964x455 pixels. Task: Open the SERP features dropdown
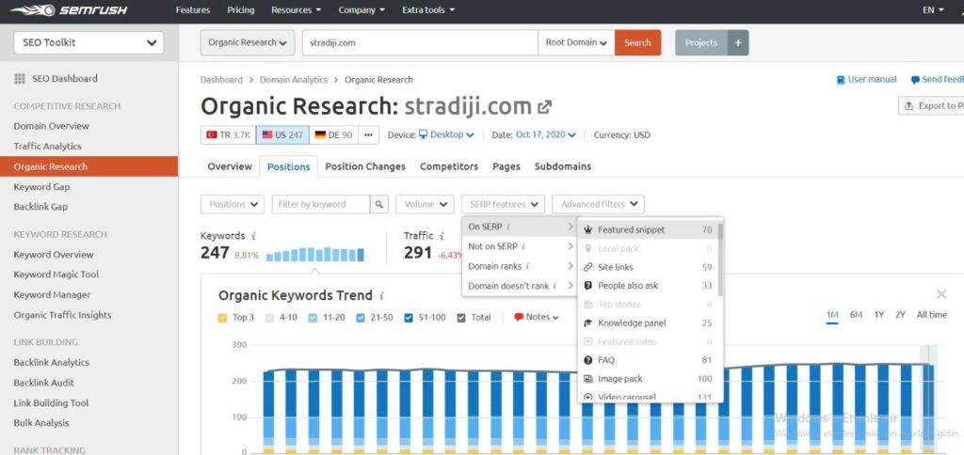503,205
